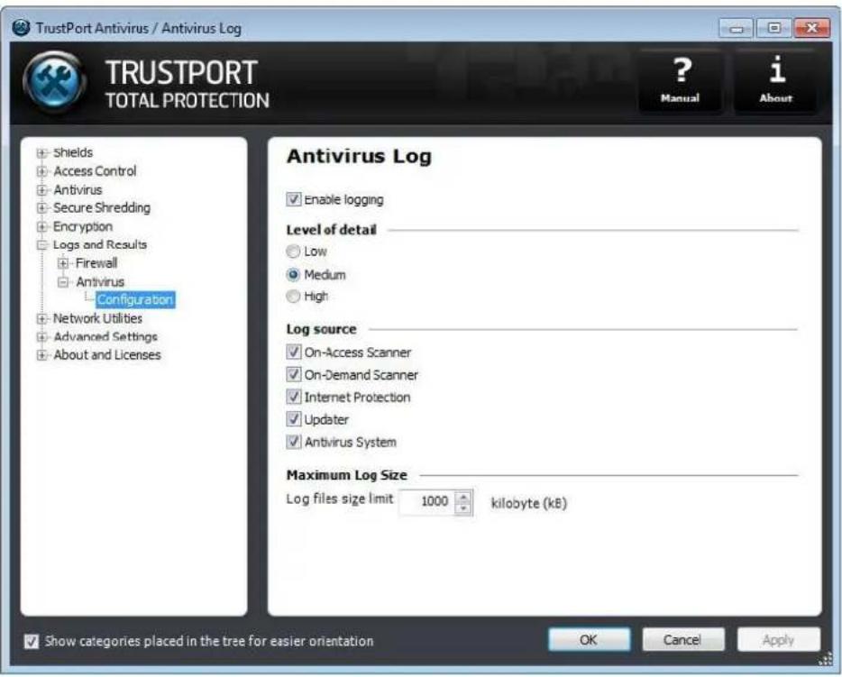This screenshot has height=677, width=842.
Task: Uncheck On-Access Scanner log source
Action: [x=293, y=352]
